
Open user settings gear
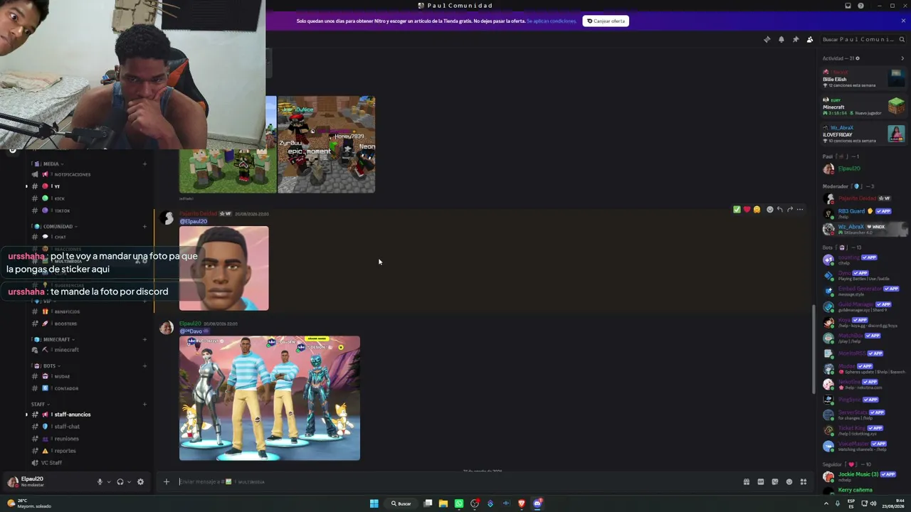click(x=140, y=482)
